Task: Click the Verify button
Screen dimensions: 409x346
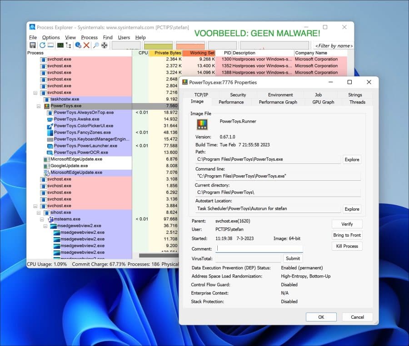Action: 347,224
